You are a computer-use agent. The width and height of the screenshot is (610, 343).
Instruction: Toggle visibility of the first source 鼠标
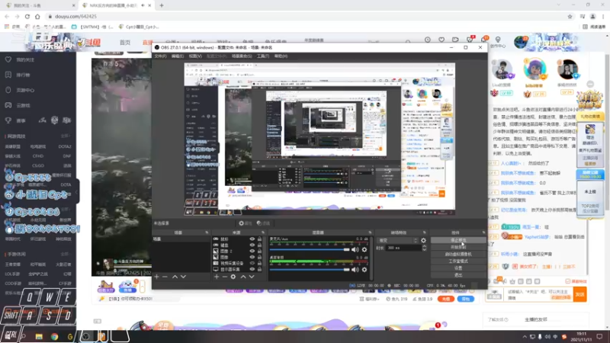pos(252,239)
